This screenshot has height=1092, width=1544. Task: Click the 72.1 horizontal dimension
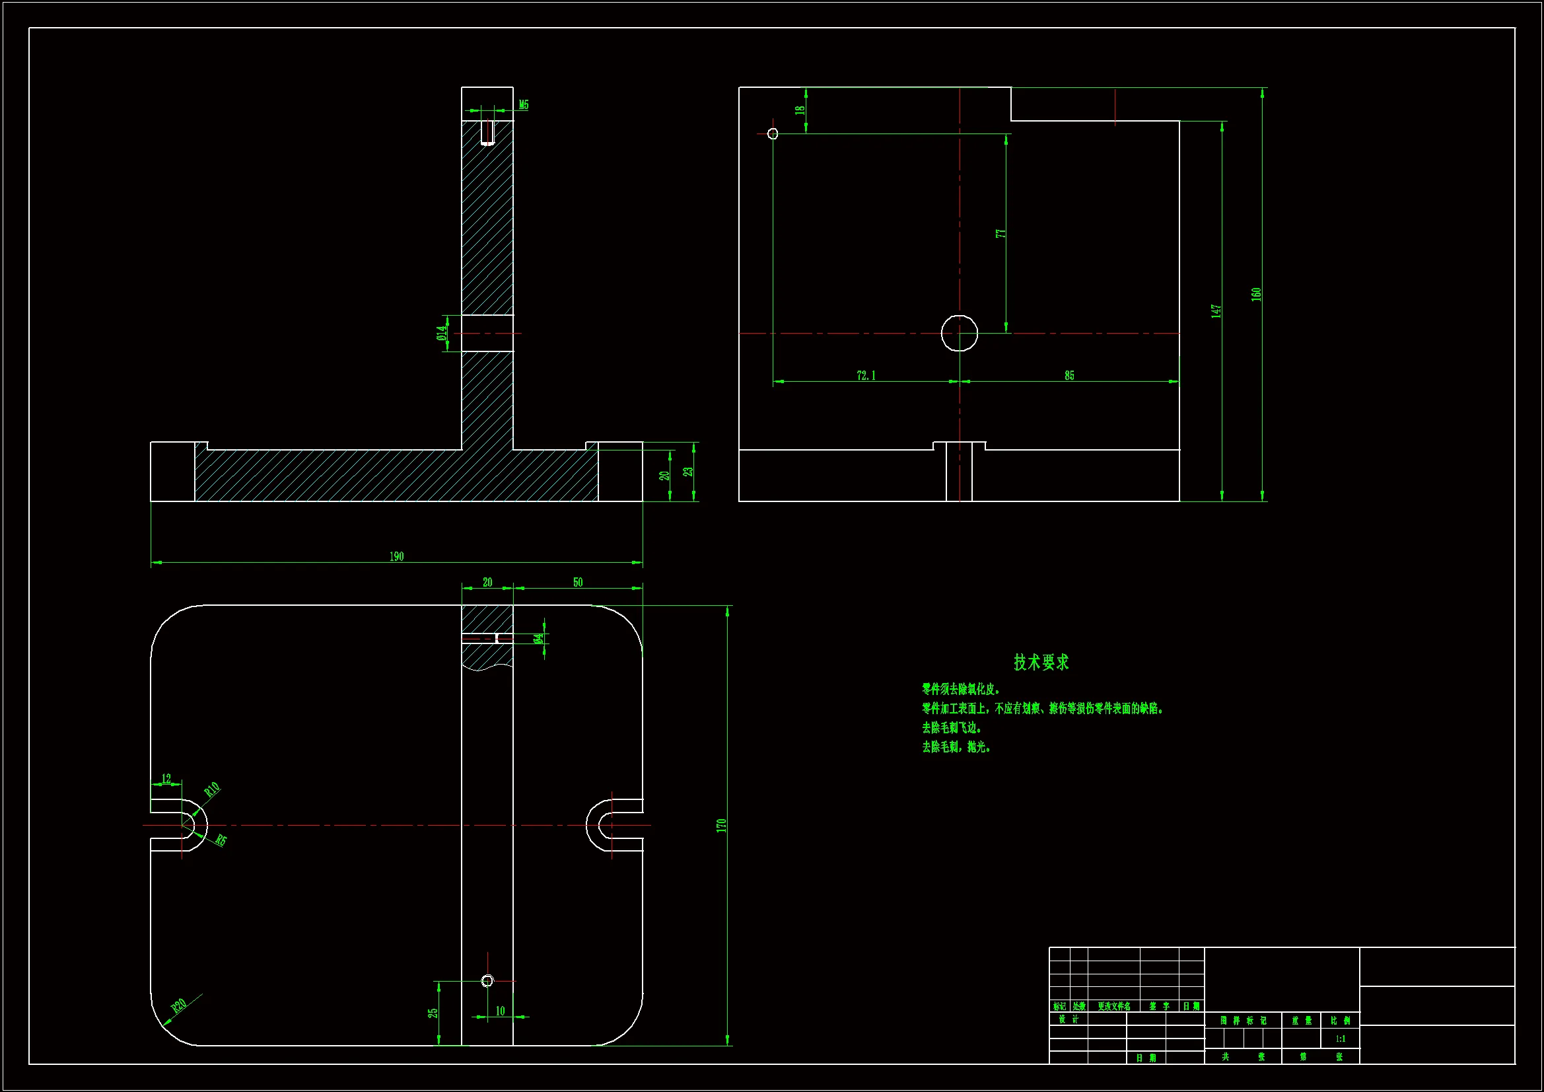(866, 375)
